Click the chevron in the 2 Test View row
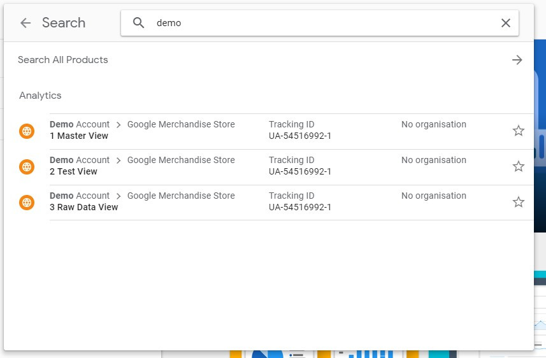Screen dimensions: 546x358 pyautogui.click(x=119, y=160)
